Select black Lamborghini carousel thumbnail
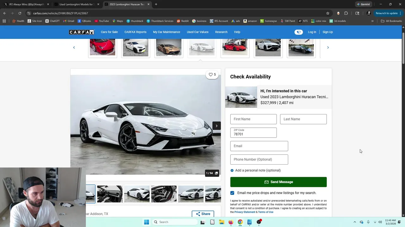 point(301,48)
